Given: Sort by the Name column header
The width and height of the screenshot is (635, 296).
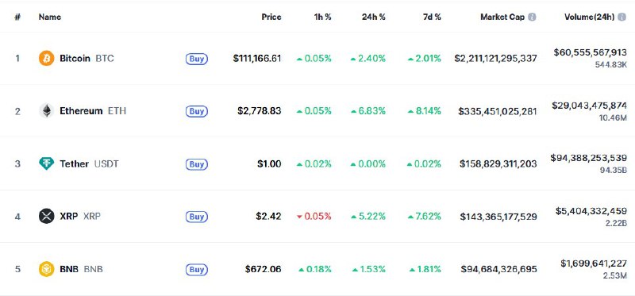Looking at the screenshot, I should coord(50,17).
